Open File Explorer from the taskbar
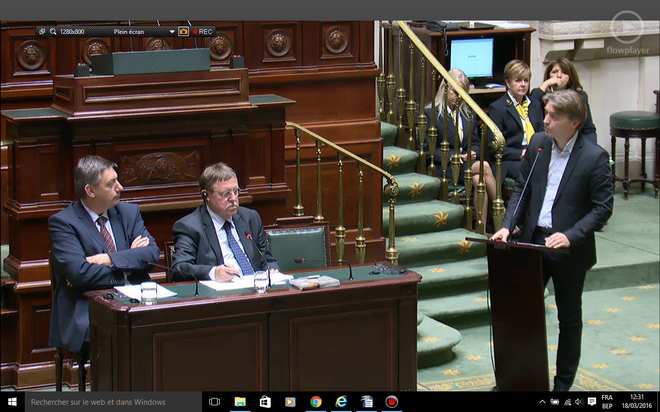The width and height of the screenshot is (660, 412). coord(240,402)
